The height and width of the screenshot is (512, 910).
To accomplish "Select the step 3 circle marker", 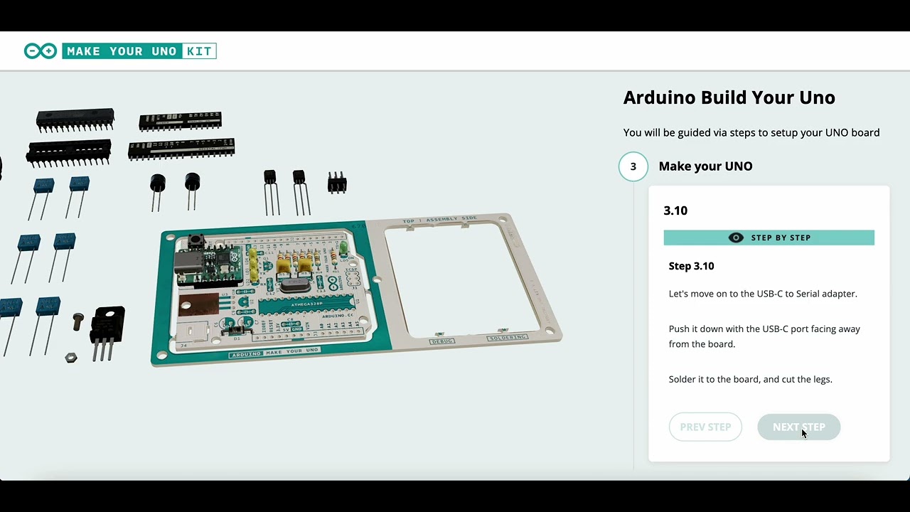I will tap(633, 166).
